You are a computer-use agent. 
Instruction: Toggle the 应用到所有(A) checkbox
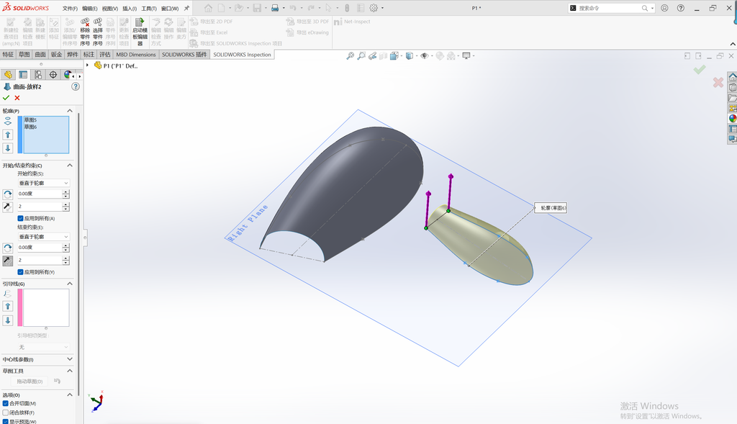[x=21, y=219]
